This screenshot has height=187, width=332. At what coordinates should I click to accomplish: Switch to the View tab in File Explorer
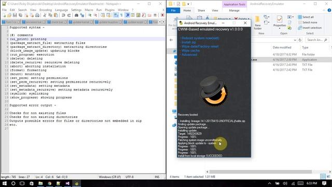[x=215, y=10]
